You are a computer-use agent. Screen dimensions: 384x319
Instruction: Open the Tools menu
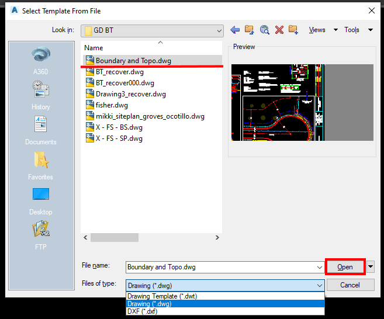coord(352,30)
